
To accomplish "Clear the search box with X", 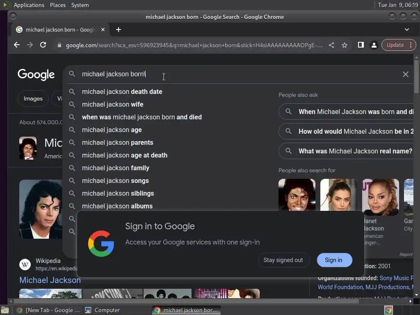I will pos(406,74).
